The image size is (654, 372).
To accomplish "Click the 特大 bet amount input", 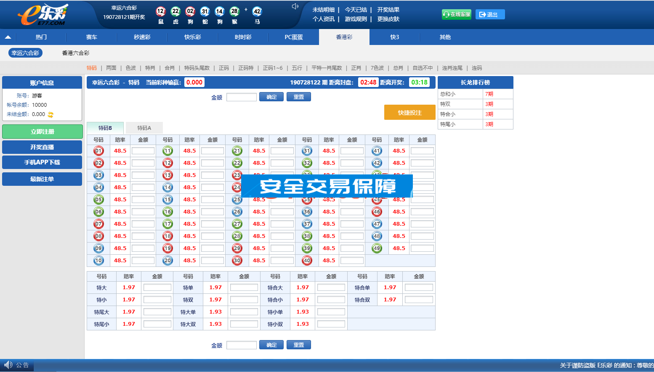I will [x=157, y=288].
